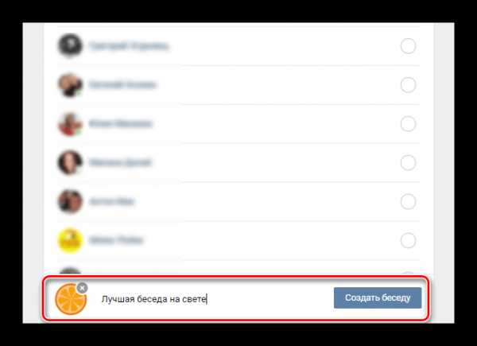Screen dimensions: 477x346
Task: Select the third friend's circle checkbox
Action: click(x=408, y=124)
